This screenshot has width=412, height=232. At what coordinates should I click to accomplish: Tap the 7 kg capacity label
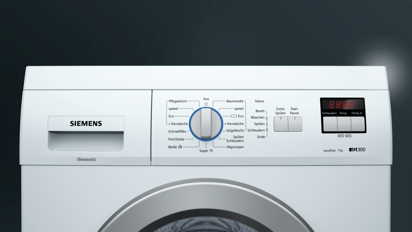pyautogui.click(x=340, y=151)
